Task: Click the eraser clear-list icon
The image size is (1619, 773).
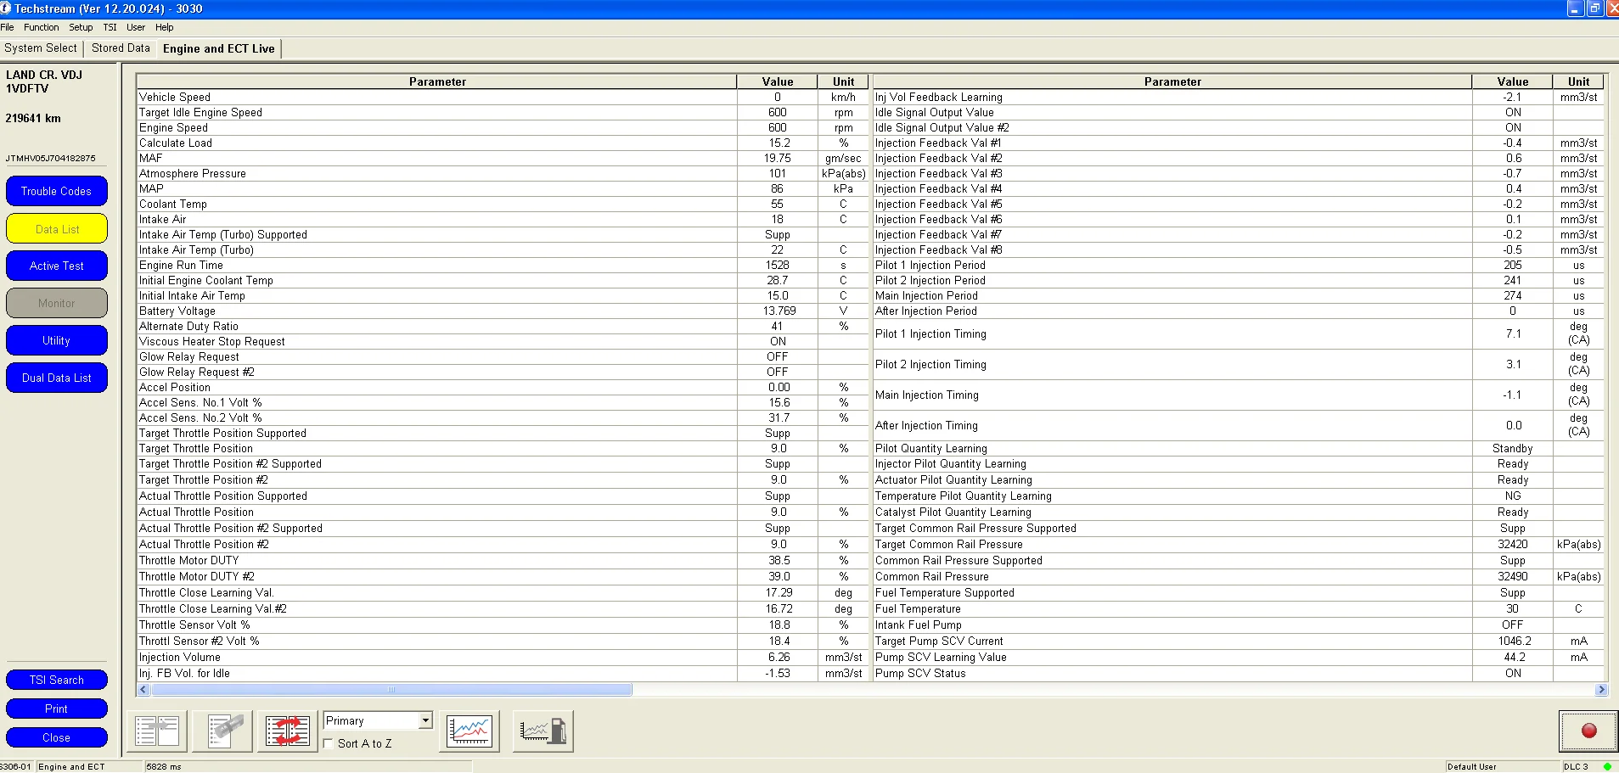Action: (x=222, y=731)
